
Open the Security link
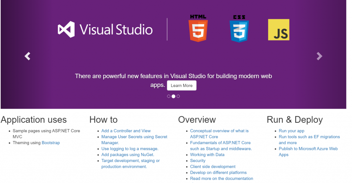(198, 161)
